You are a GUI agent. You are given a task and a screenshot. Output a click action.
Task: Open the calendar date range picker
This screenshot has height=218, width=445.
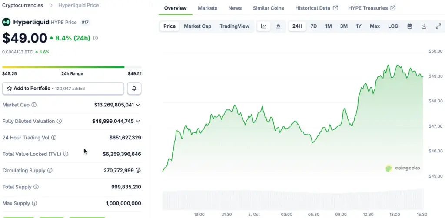click(x=409, y=26)
